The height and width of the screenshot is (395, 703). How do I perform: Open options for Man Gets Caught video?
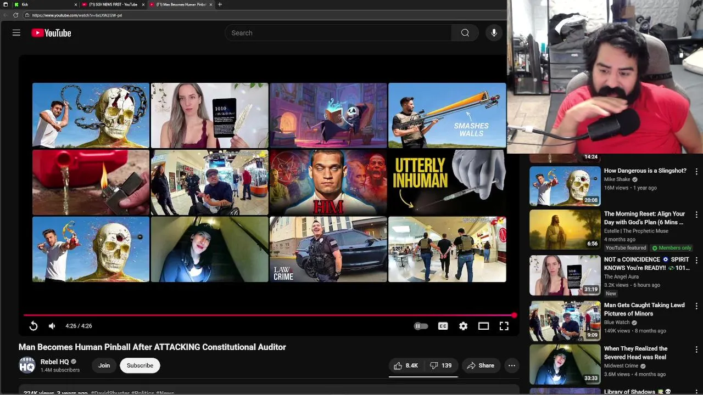tap(696, 306)
